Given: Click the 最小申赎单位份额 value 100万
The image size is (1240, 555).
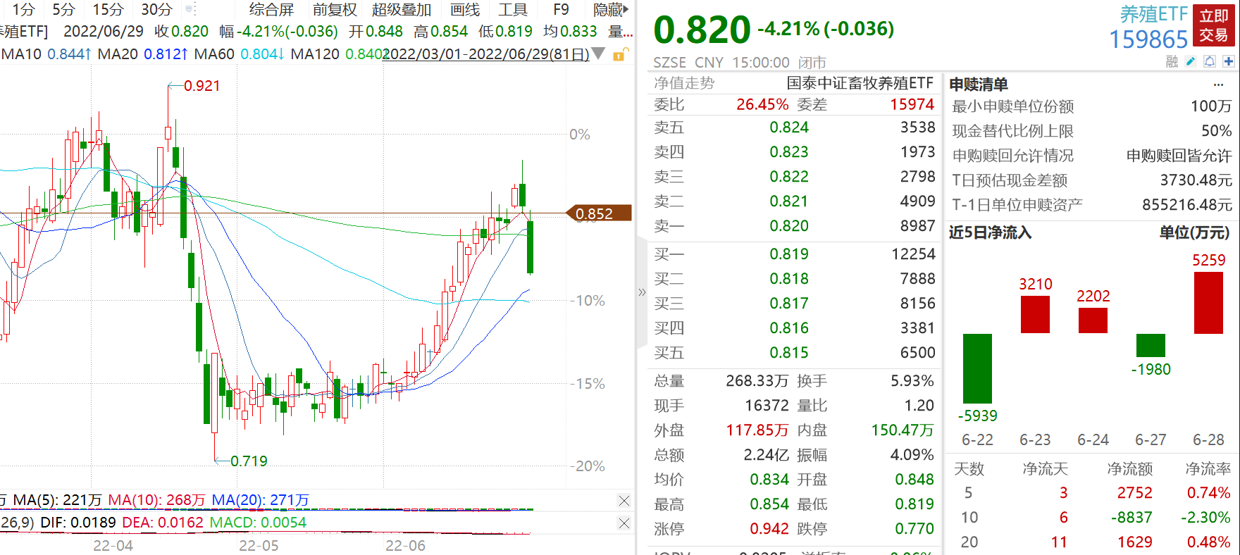Looking at the screenshot, I should [x=1211, y=106].
